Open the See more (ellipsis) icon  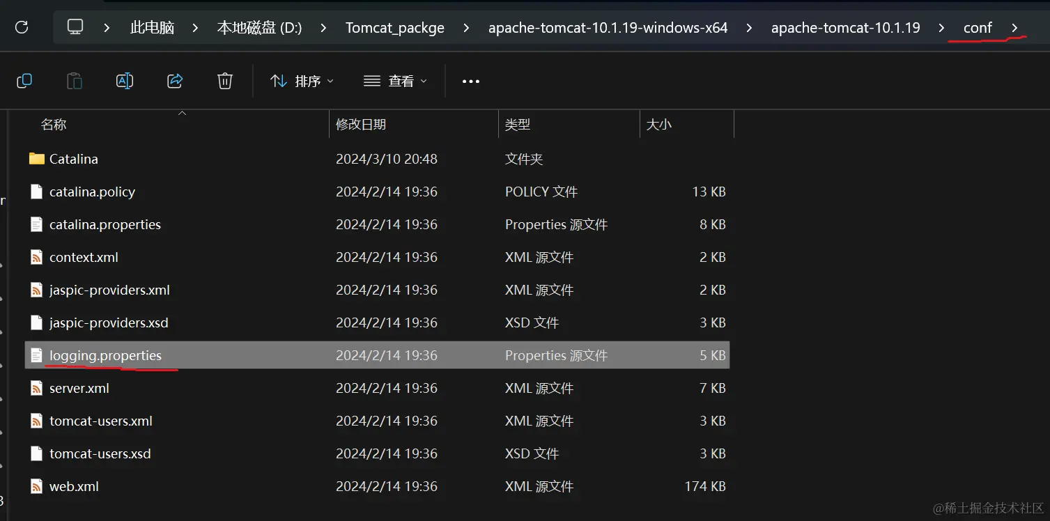(470, 81)
